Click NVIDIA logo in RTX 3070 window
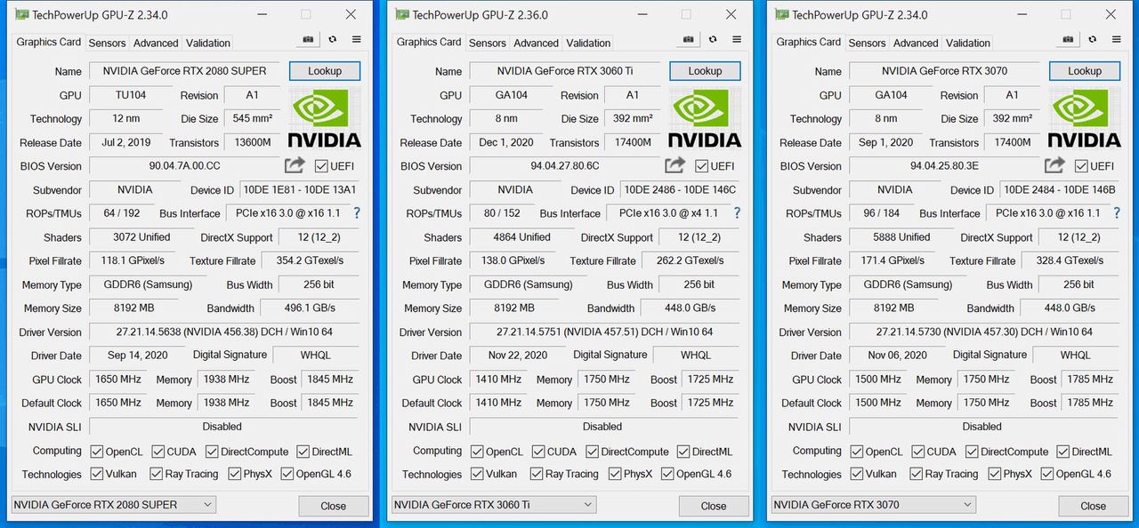The image size is (1139, 528). [x=1084, y=116]
